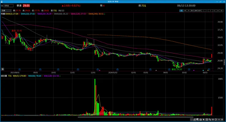Image resolution: width=226 pixels, height=122 pixels.
Task: Select the arrow pointer tool
Action: 203,120
